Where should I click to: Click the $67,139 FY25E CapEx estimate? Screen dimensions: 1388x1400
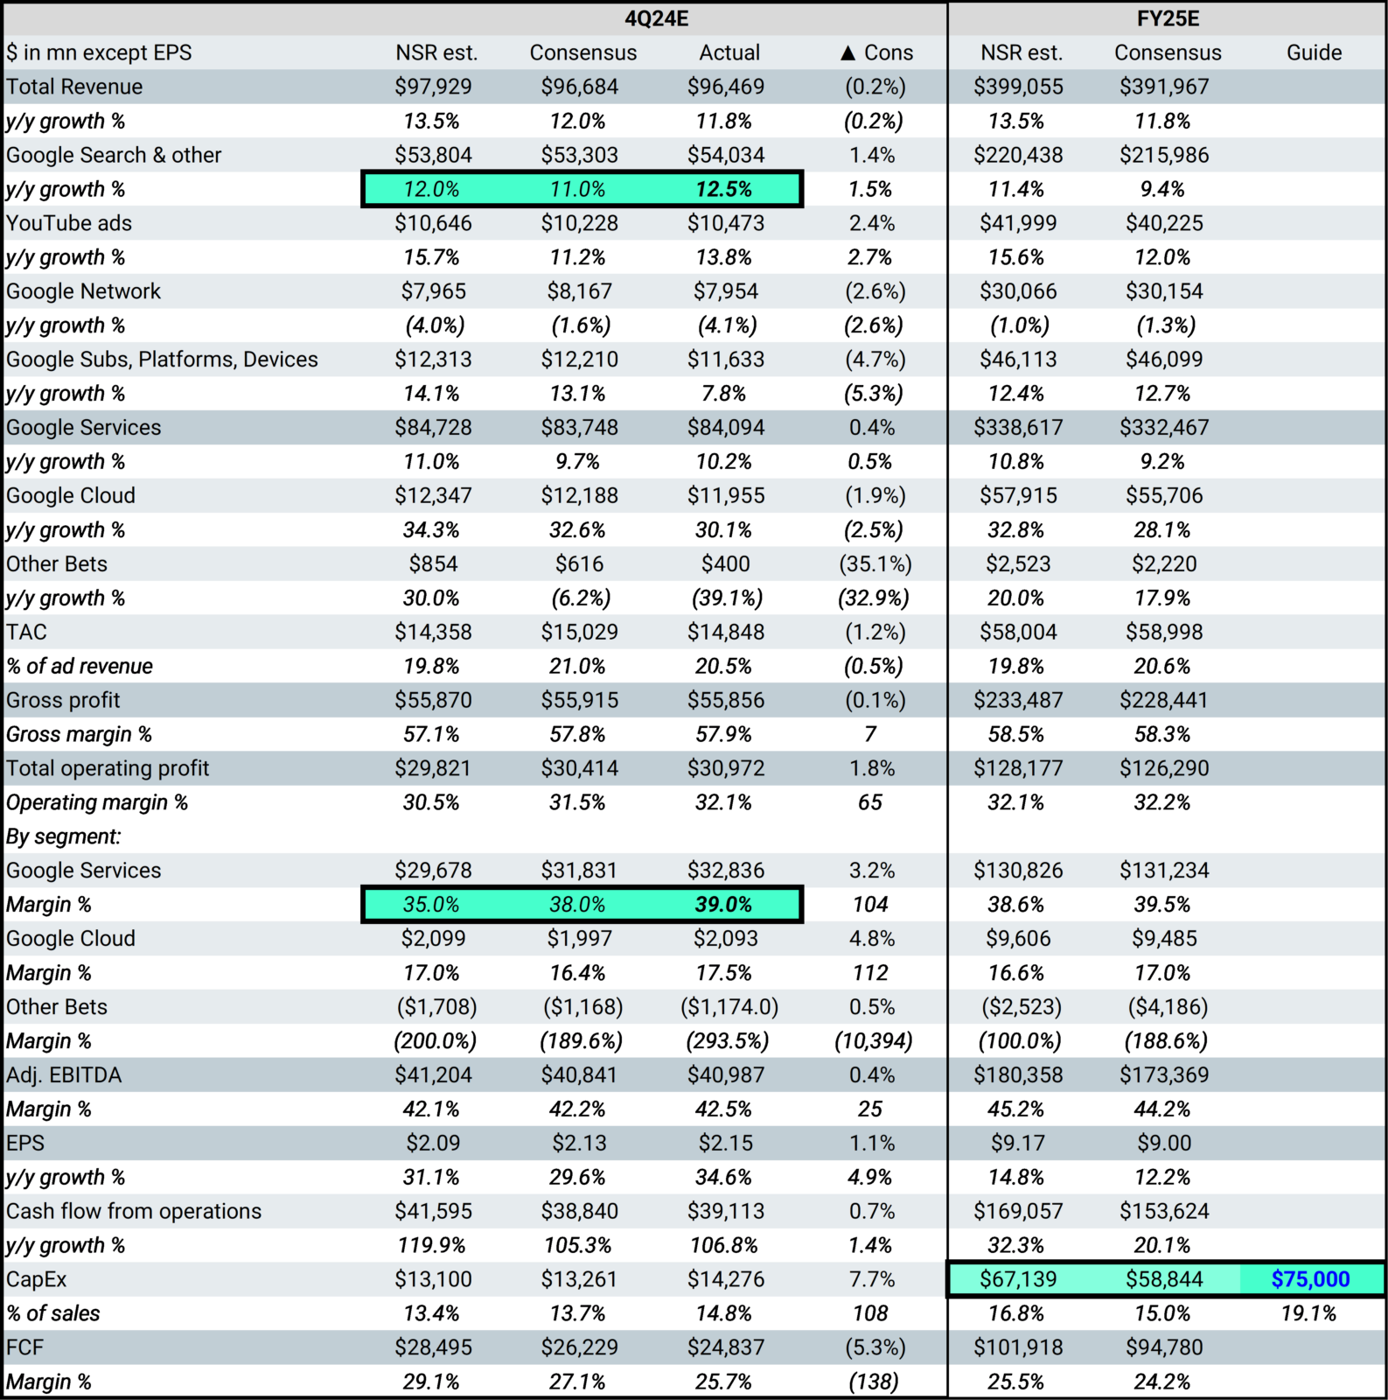coord(1018,1280)
